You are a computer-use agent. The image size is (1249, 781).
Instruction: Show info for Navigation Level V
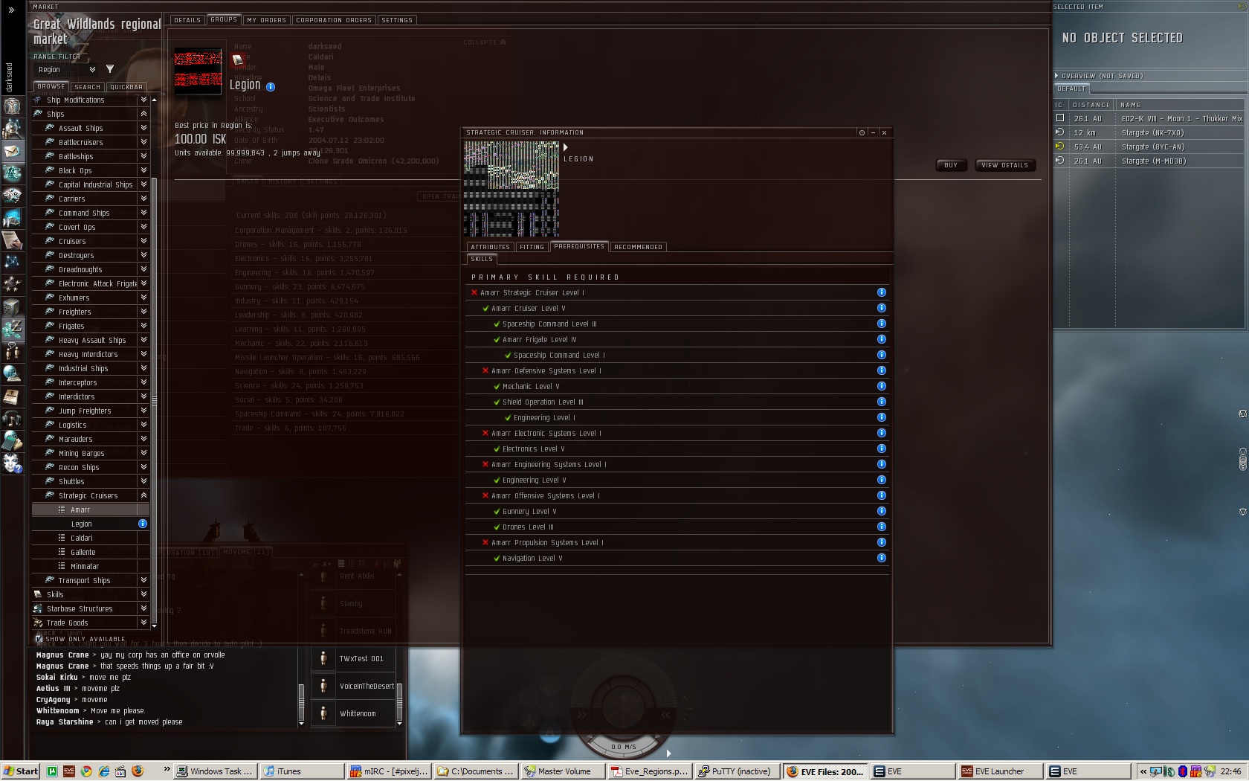881,558
